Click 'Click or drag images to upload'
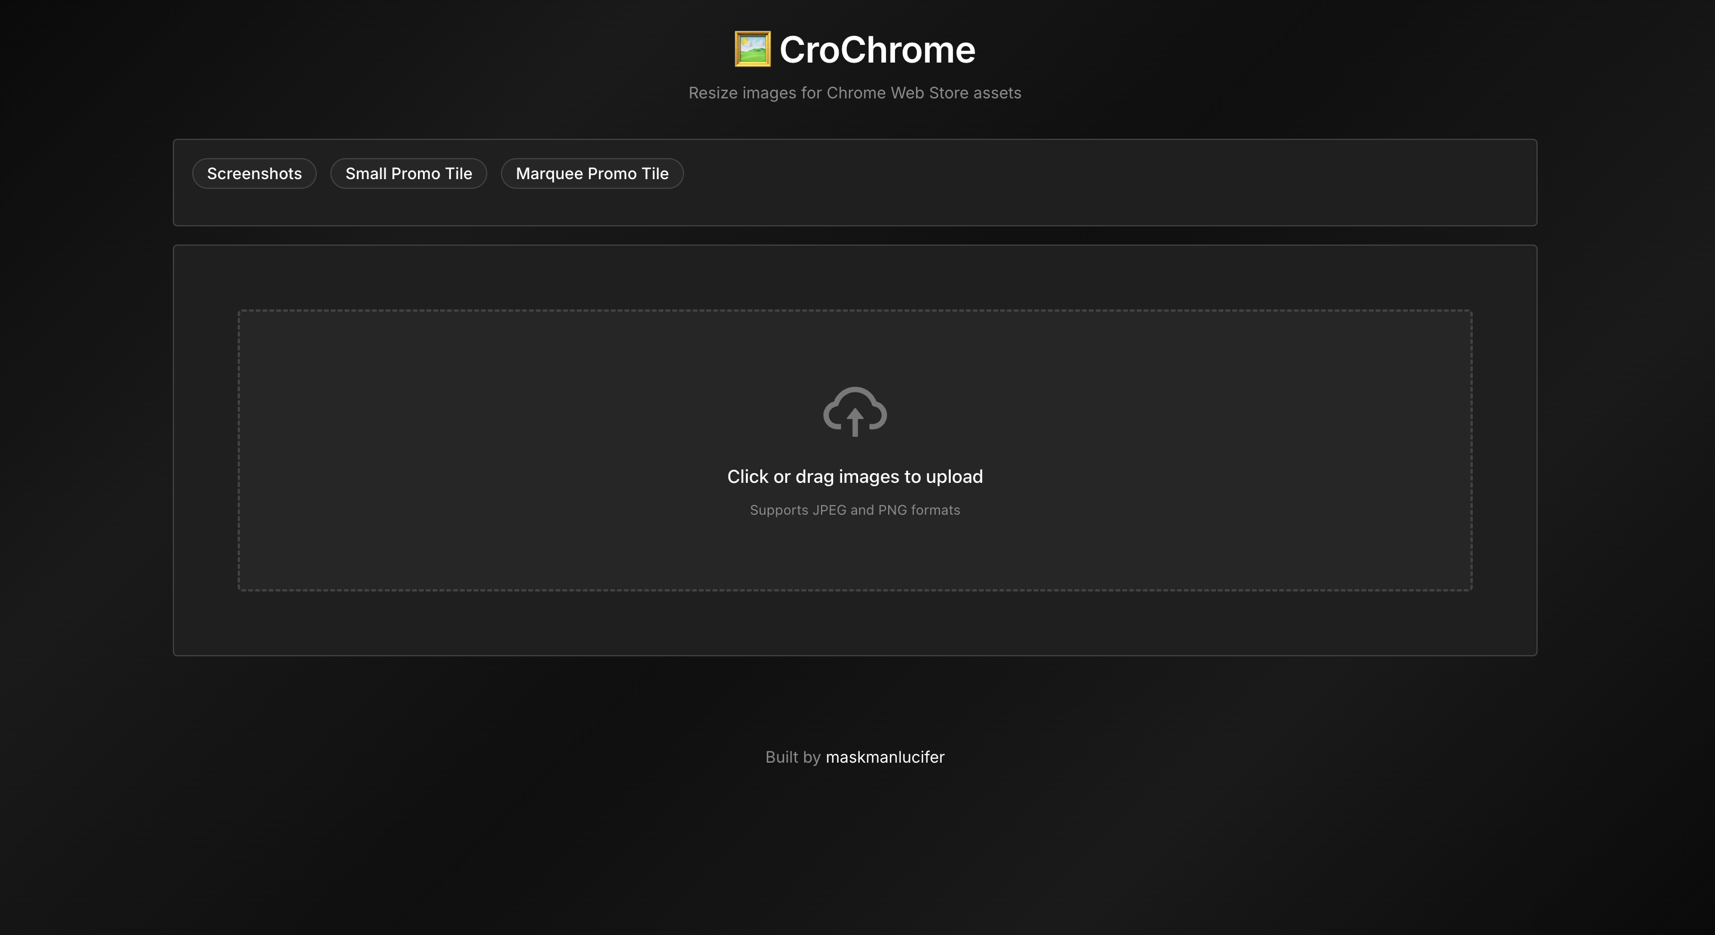1715x935 pixels. click(x=855, y=476)
